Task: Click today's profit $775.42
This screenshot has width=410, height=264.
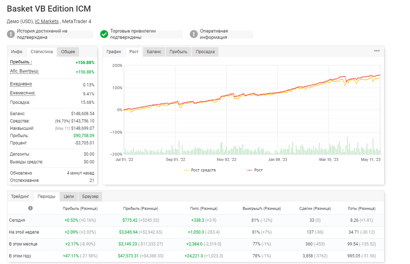Action: click(x=130, y=220)
